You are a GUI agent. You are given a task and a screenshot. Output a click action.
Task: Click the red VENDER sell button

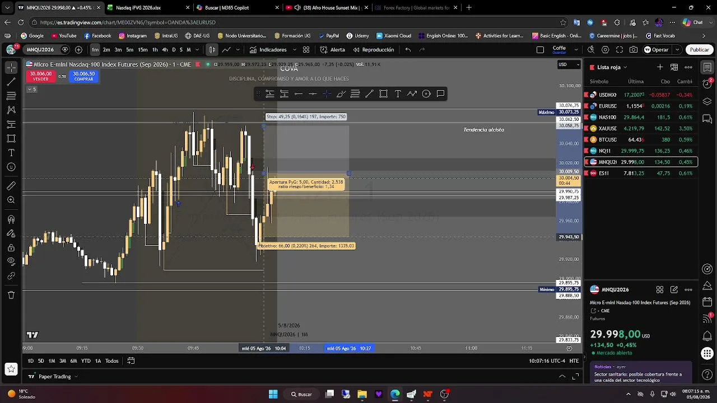(x=40, y=76)
